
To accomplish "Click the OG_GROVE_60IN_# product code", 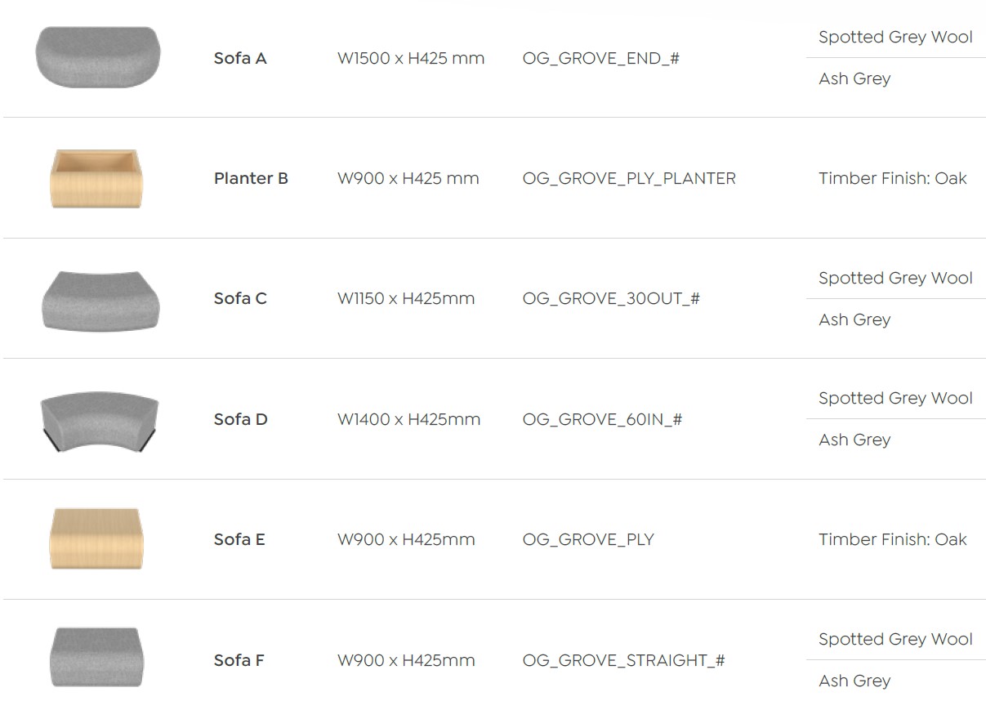I will 602,420.
